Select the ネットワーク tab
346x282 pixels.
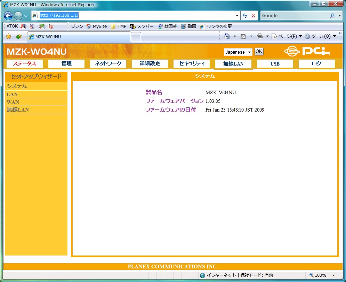[108, 64]
